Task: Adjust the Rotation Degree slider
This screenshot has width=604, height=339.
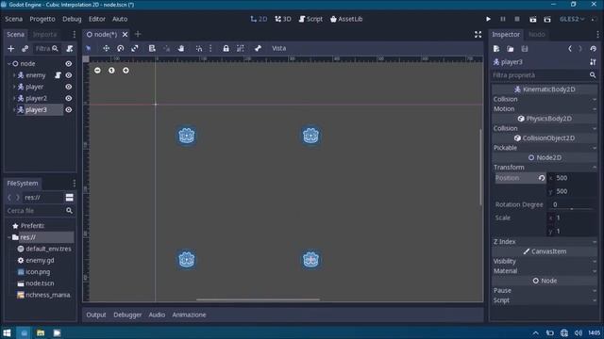Action: coord(572,209)
